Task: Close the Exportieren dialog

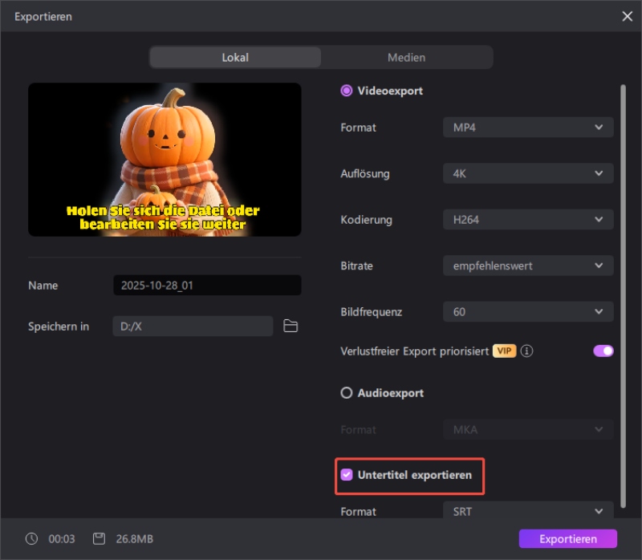Action: (627, 16)
